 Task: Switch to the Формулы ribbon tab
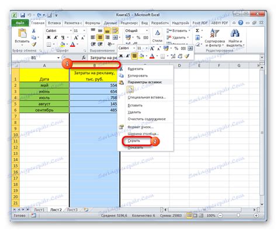(92, 23)
